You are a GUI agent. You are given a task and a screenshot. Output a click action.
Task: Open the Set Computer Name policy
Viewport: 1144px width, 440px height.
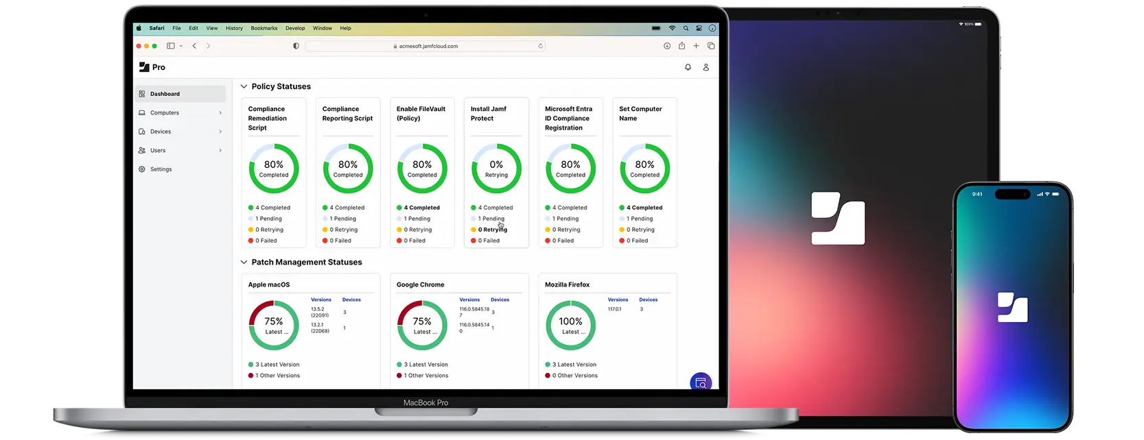click(x=640, y=114)
